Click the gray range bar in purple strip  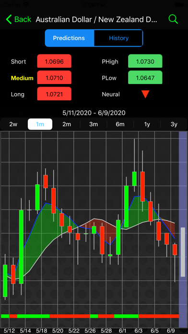[x=183, y=252]
